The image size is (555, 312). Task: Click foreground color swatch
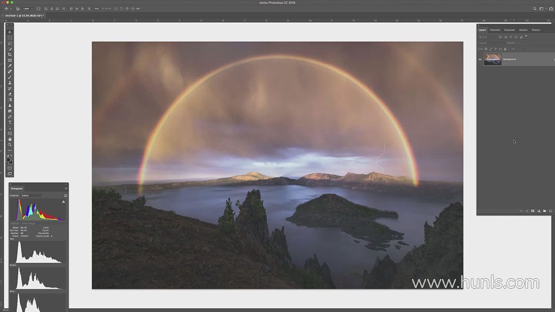[9, 160]
